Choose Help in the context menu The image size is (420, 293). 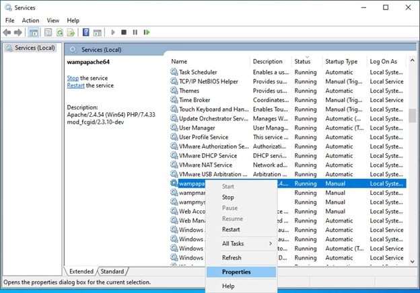pyautogui.click(x=241, y=286)
